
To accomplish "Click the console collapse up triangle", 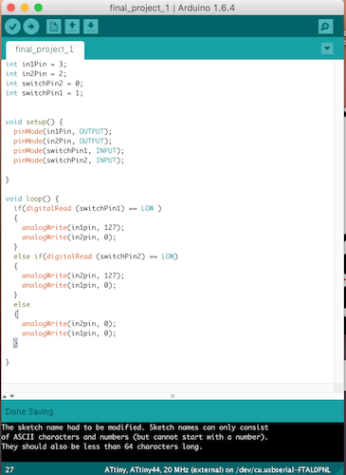I will click(5, 396).
